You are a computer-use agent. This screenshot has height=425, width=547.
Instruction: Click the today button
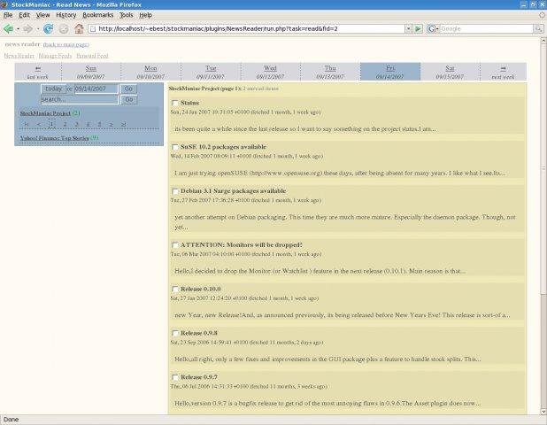(x=53, y=89)
